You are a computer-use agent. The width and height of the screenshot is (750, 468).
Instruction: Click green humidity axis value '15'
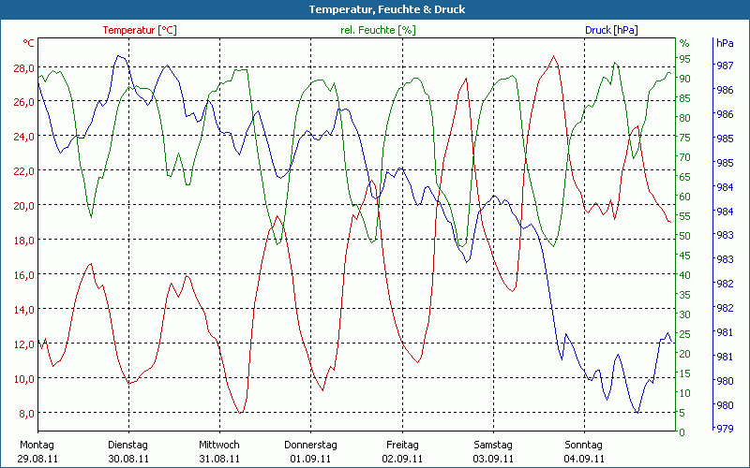(x=685, y=373)
